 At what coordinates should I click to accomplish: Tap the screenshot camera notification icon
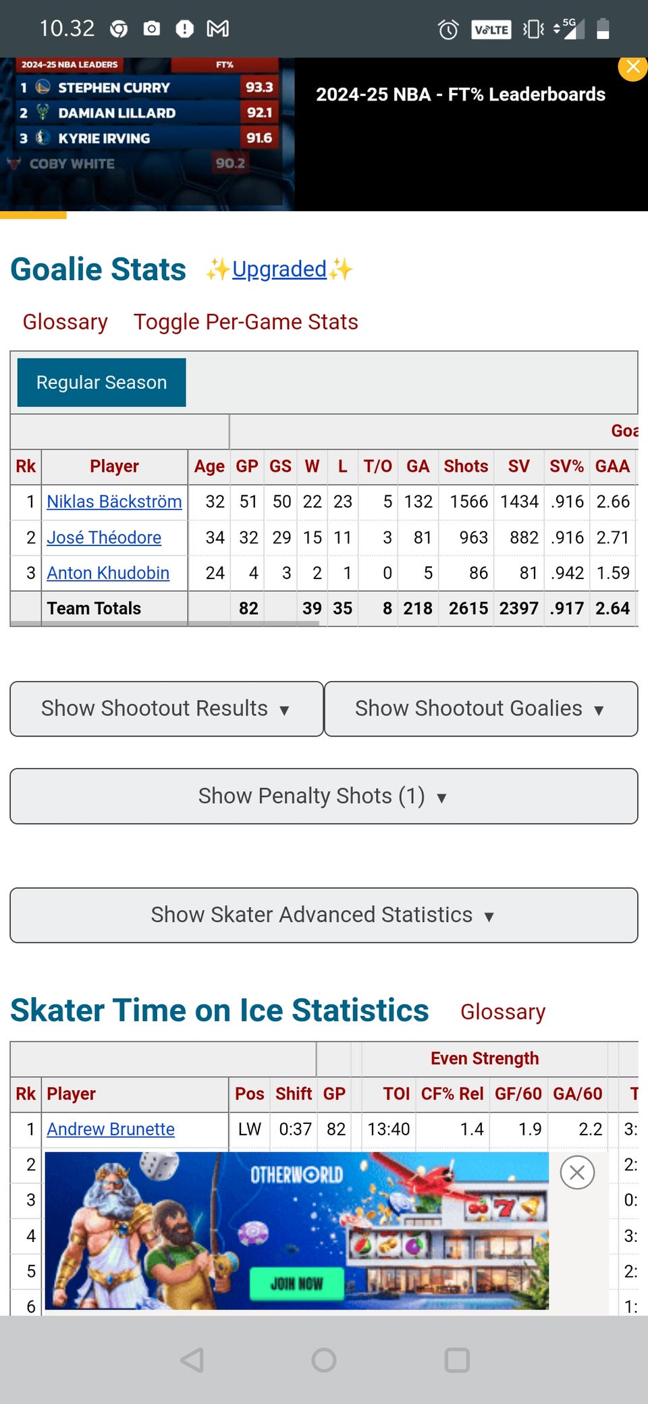point(152,28)
